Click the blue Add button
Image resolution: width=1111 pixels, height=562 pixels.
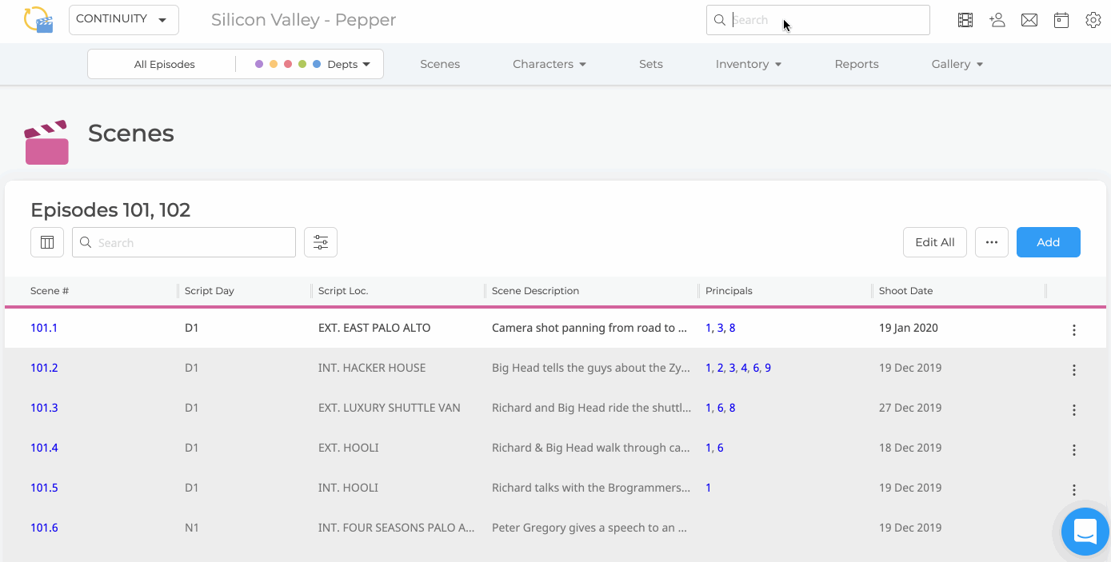pyautogui.click(x=1049, y=242)
